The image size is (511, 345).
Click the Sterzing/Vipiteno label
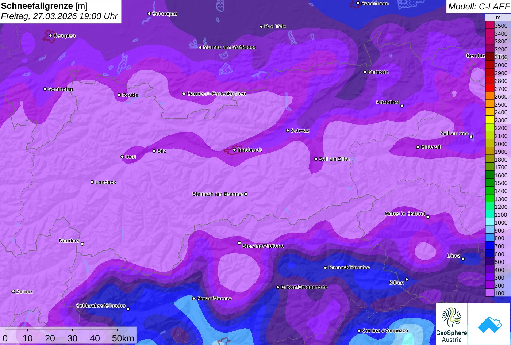tap(263, 246)
